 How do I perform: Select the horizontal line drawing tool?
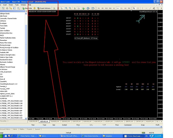(146, 8)
